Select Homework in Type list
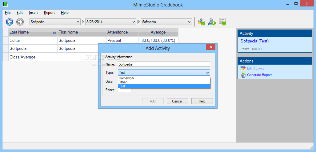The image size is (316, 152). pos(164,78)
